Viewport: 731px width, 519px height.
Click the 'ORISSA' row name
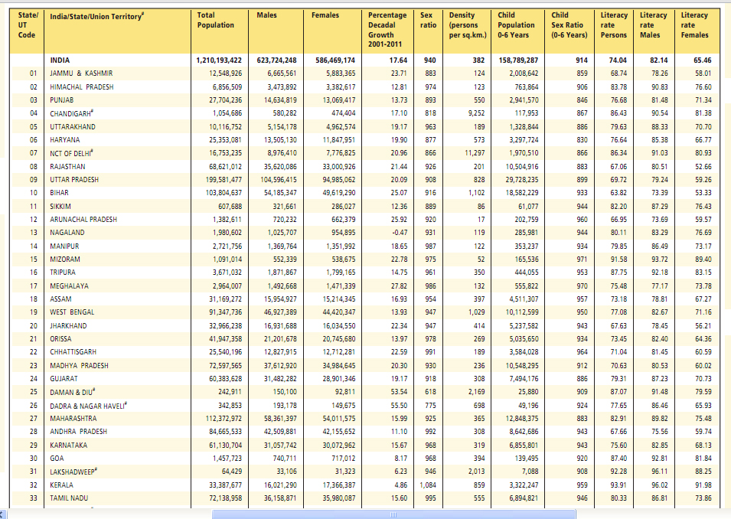point(60,339)
